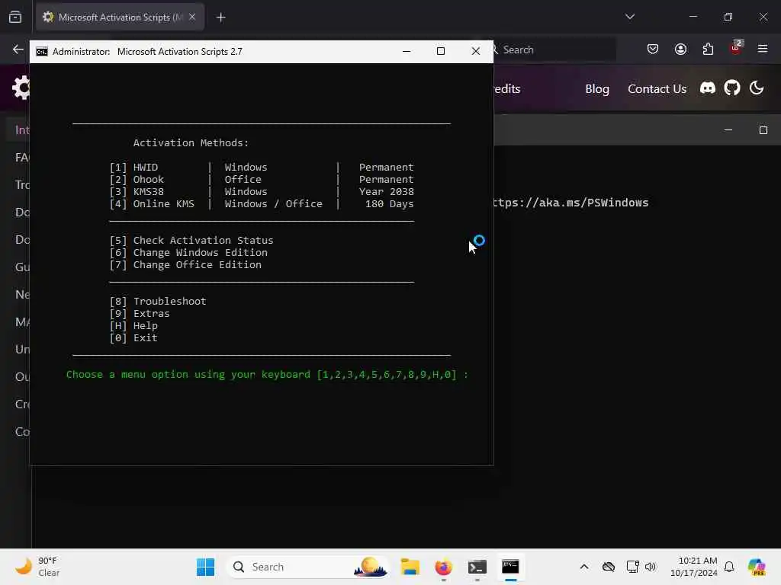This screenshot has height=585, width=781.
Task: Open the Windows Start menu
Action: 205,567
